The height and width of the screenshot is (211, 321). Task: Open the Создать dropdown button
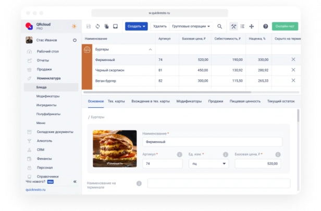point(137,27)
